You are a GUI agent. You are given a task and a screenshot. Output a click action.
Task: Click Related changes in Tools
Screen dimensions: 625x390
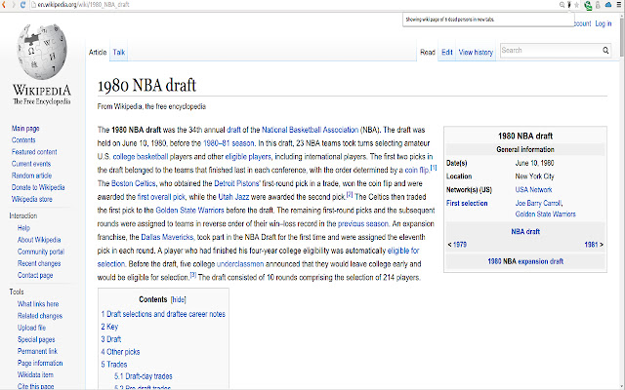40,316
